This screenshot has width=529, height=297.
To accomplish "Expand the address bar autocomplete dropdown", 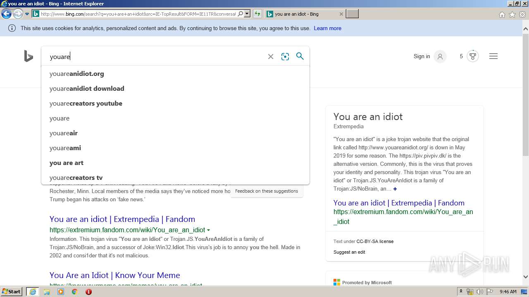I will [x=247, y=14].
